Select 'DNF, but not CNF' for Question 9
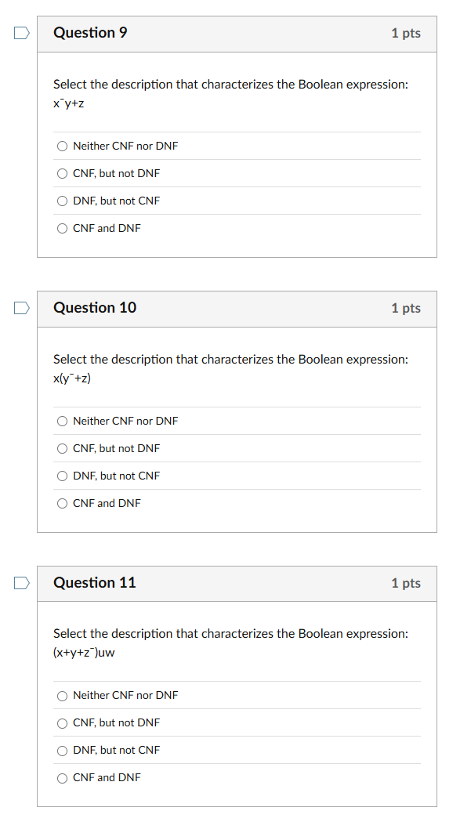The height and width of the screenshot is (829, 471). (x=62, y=201)
